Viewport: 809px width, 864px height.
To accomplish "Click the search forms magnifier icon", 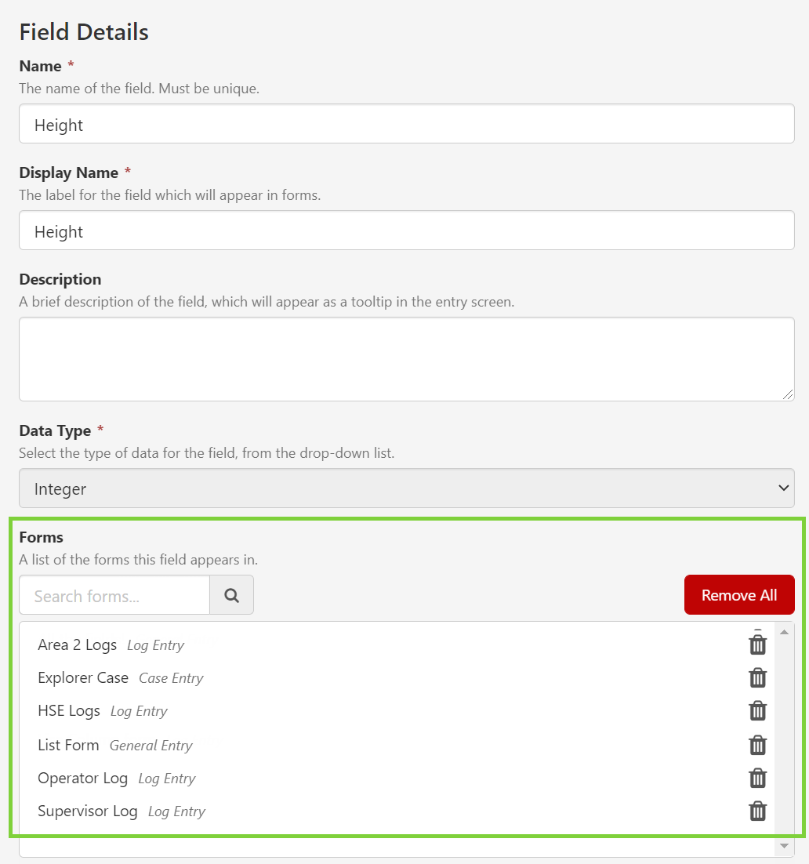I will (232, 595).
